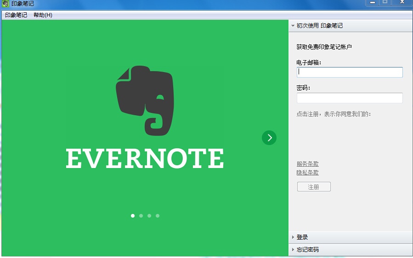The image size is (413, 258).
Task: Click into the 密码 input field
Action: coord(350,98)
